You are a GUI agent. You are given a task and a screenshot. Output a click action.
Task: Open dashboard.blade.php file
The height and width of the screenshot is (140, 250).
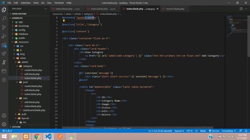[x=34, y=110]
